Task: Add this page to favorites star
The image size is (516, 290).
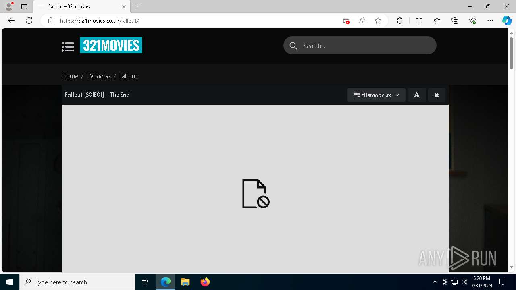Action: pos(378,21)
